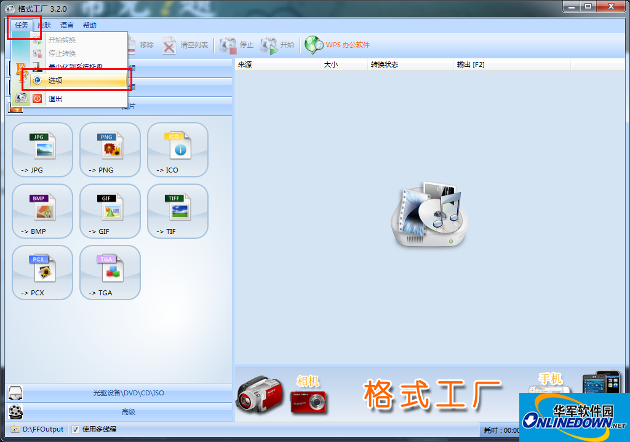The image size is (630, 442).
Task: Open the 帮助 menu
Action: coord(90,25)
